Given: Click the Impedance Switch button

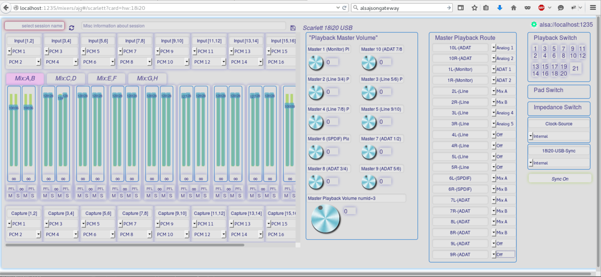Looking at the screenshot, I should tap(559, 108).
